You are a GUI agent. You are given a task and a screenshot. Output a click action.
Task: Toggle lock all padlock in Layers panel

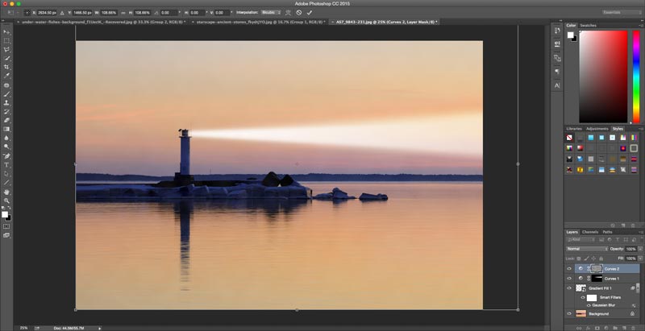coord(601,259)
